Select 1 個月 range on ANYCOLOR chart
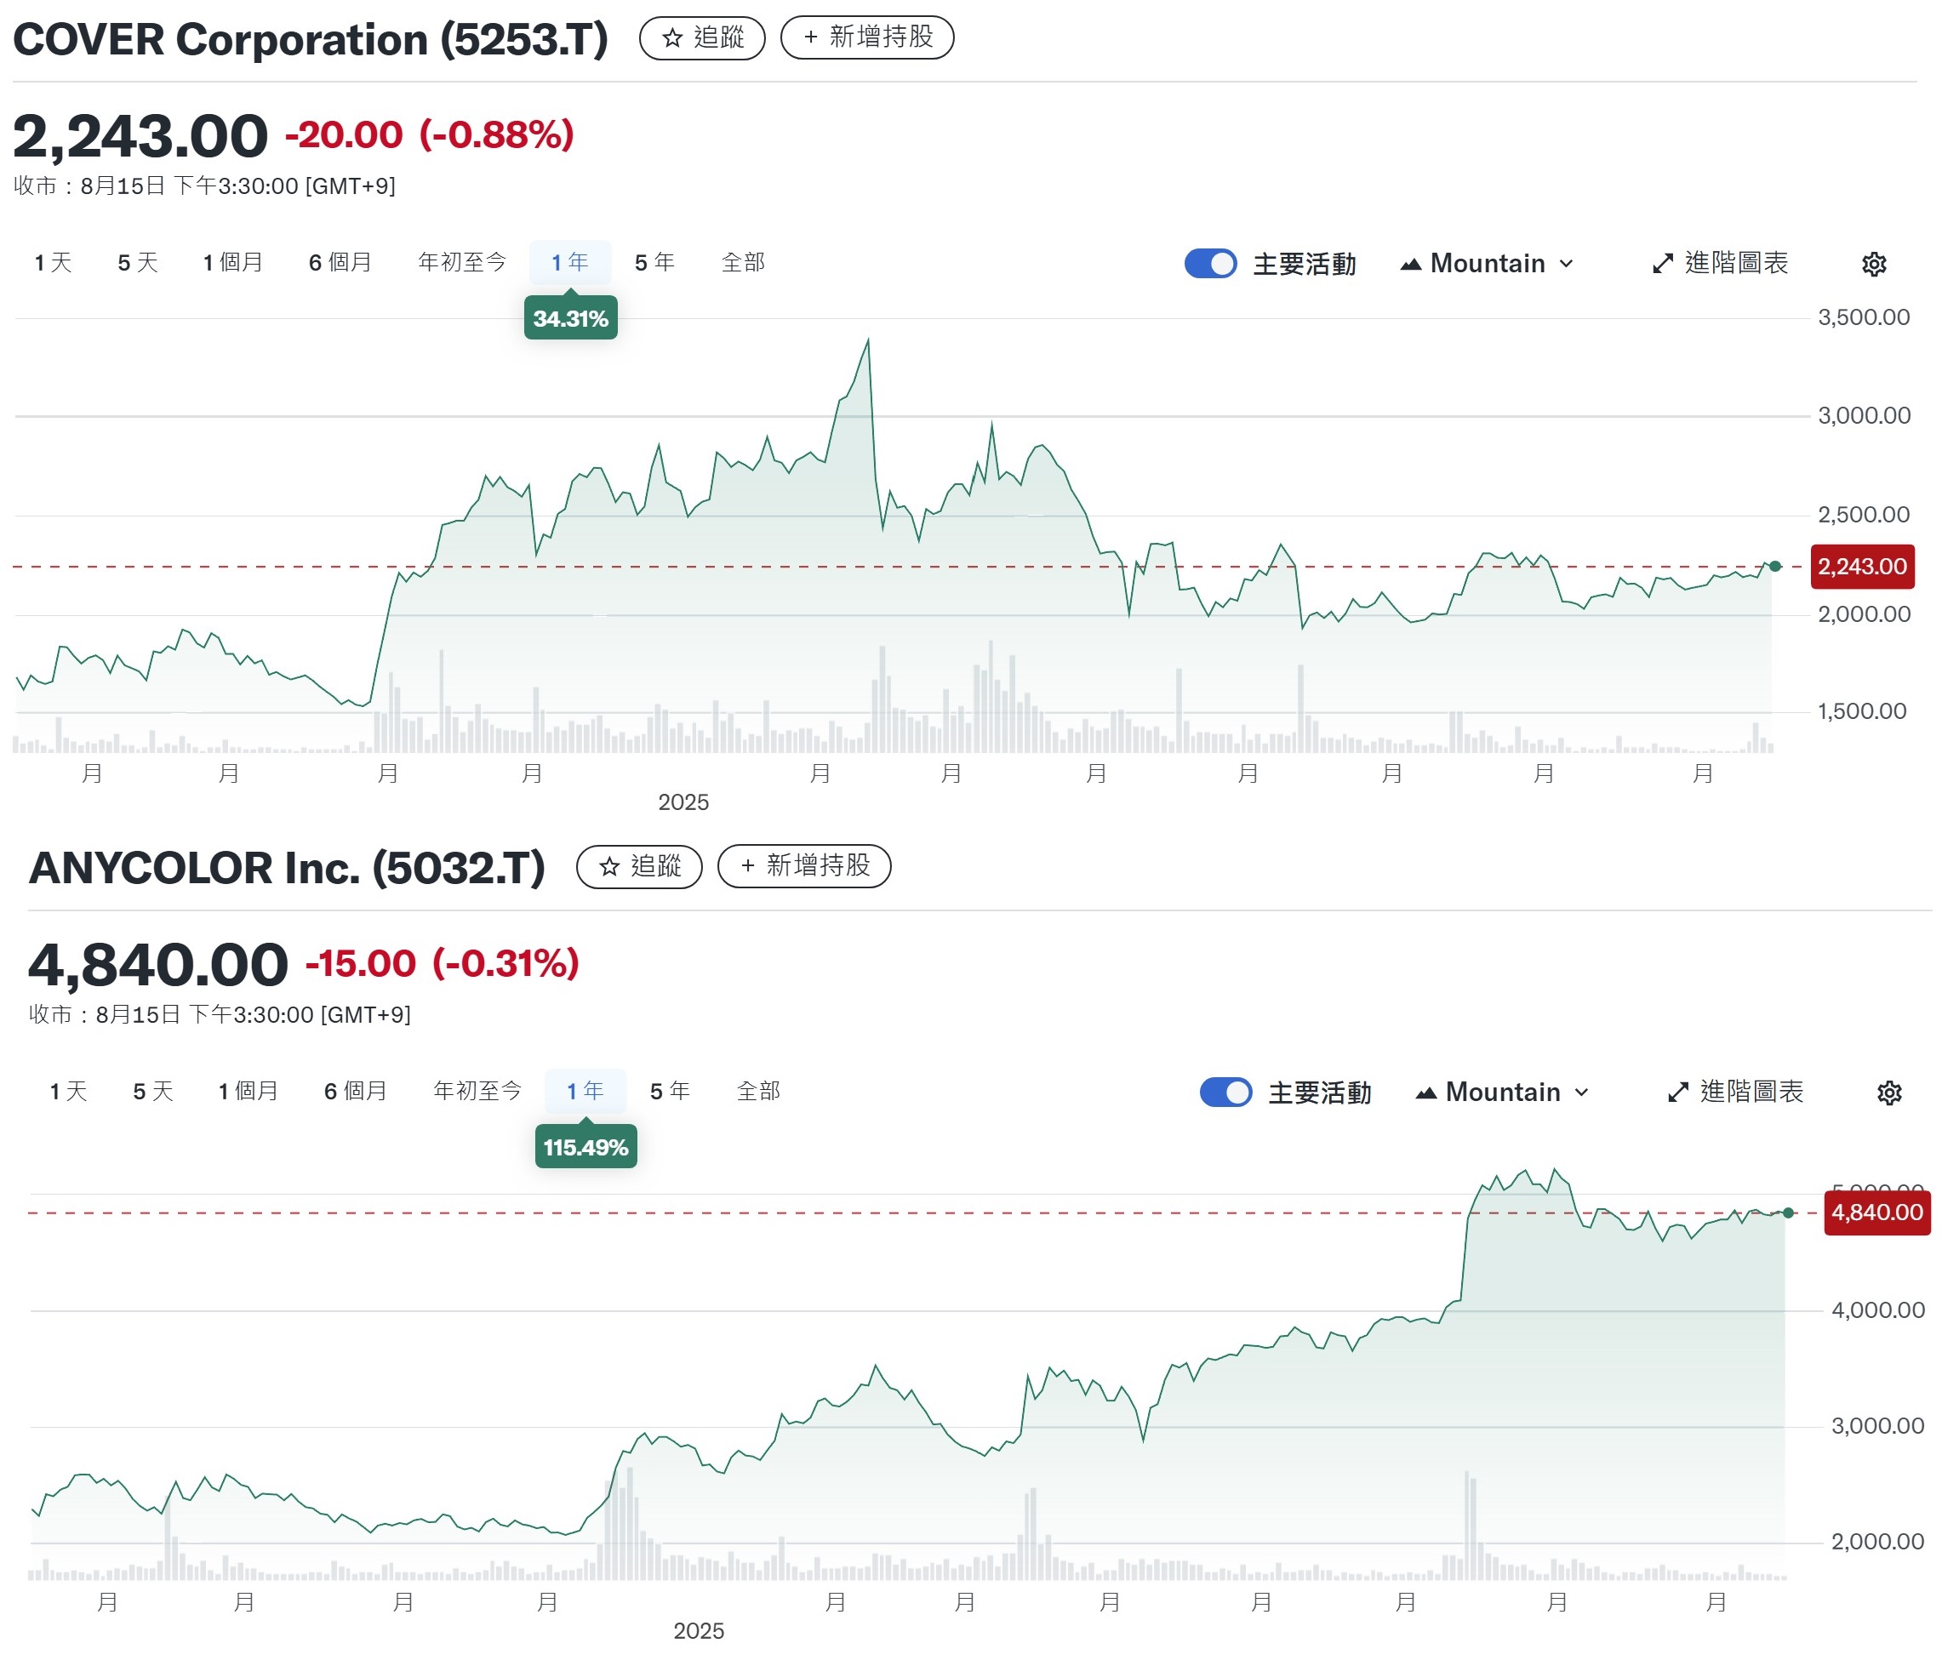This screenshot has width=1942, height=1666. (x=248, y=1092)
